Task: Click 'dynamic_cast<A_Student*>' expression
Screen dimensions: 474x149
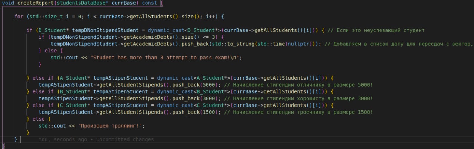Action: coord(193,79)
